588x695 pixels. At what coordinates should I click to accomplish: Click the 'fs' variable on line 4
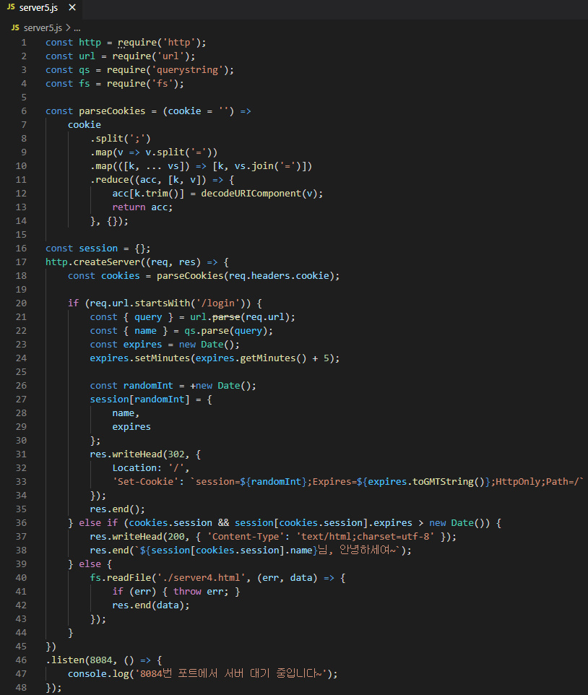85,84
